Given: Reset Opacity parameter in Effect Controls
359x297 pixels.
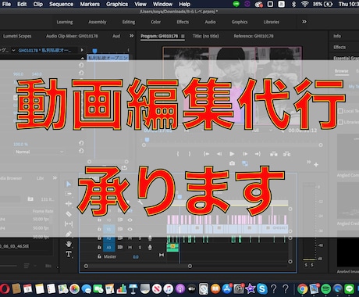Looking at the screenshot, I should pos(81,143).
